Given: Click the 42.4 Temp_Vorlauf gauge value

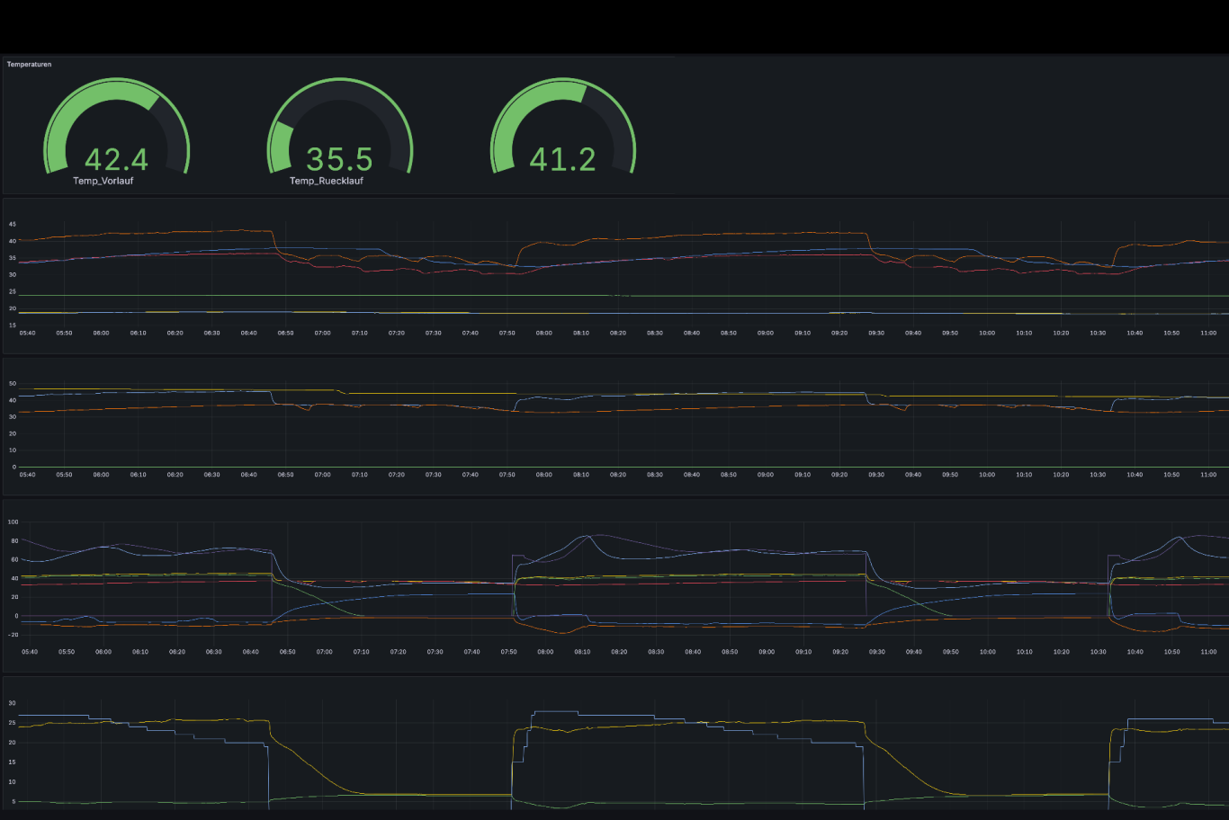Looking at the screenshot, I should tap(116, 159).
